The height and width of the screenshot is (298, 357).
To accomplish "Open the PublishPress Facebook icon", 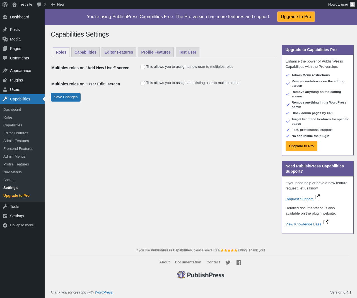I will pos(239,263).
